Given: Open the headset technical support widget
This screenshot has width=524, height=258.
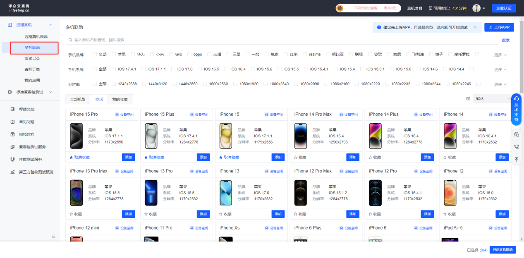Looking at the screenshot, I should 516,98.
